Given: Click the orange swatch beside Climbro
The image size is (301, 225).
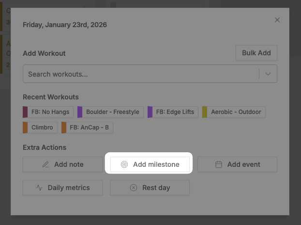Looking at the screenshot, I should 25,128.
